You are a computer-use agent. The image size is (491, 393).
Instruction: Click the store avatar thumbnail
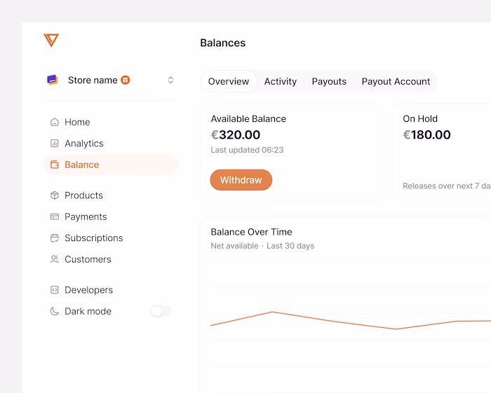click(53, 80)
